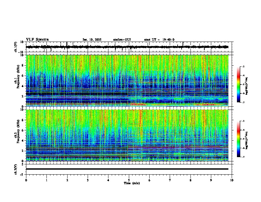This screenshot has height=202, width=261.
Task: Click the ch.2 "Frequency (kHz)" axis label
Action: [x=18, y=131]
